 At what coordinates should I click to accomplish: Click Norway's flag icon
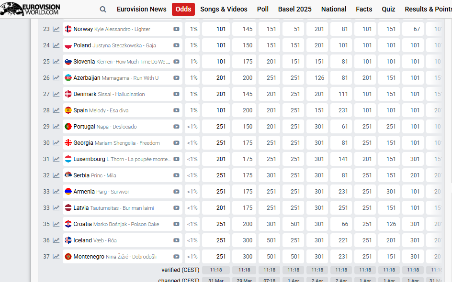(x=68, y=29)
